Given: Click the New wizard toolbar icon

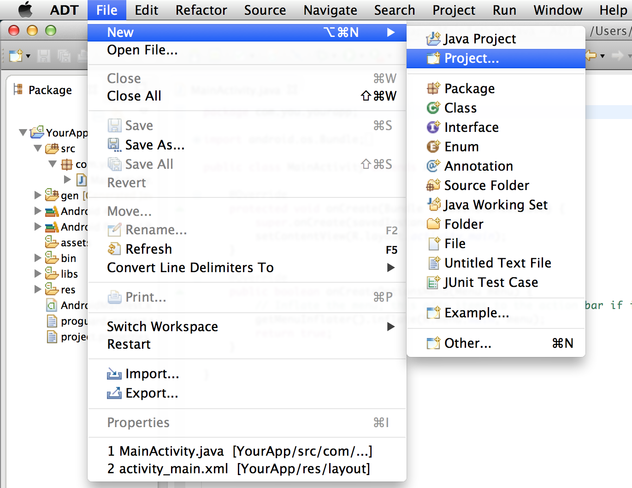Looking at the screenshot, I should pos(16,56).
